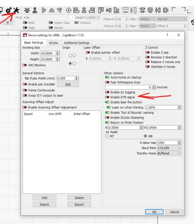Click the LightBurn logo in dialog title
Image resolution: width=194 pixels, height=224 pixels.
[25, 35]
